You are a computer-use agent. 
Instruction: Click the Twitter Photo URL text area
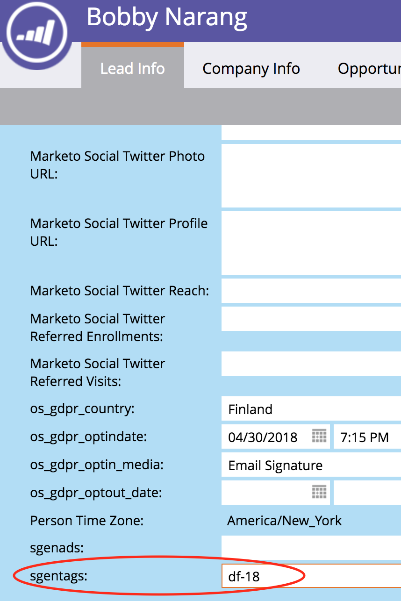click(x=311, y=176)
